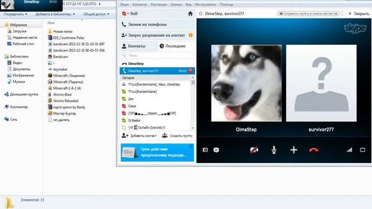This screenshot has width=372, height=209.
Task: Open Разговоры menu
Action: (159, 5)
